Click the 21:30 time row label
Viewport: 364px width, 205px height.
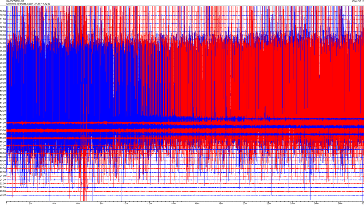(x=3, y=180)
